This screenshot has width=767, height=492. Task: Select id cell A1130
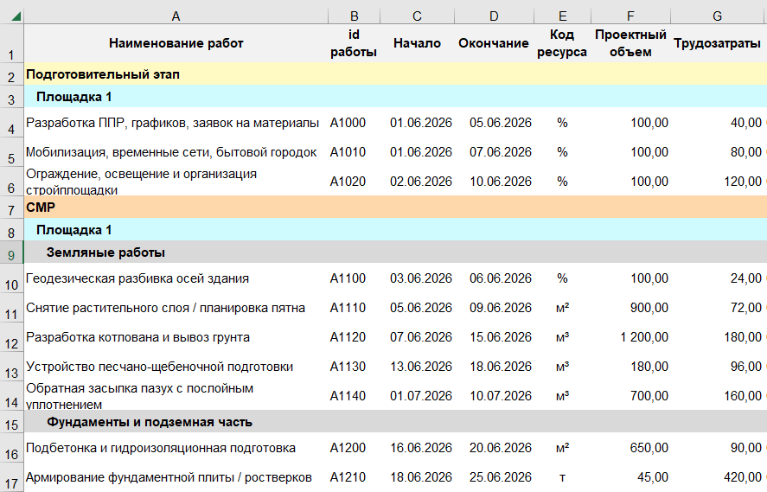pyautogui.click(x=354, y=367)
